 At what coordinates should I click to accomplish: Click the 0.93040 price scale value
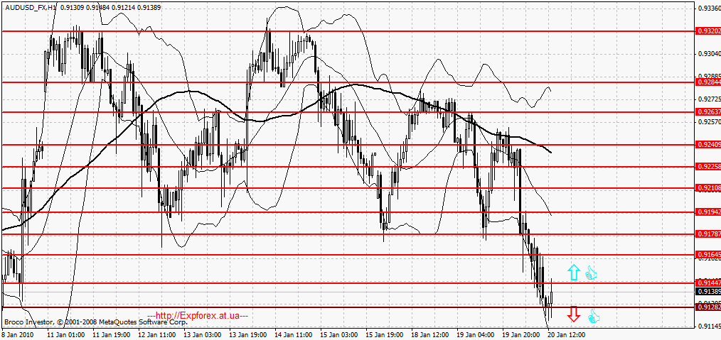[x=710, y=54]
